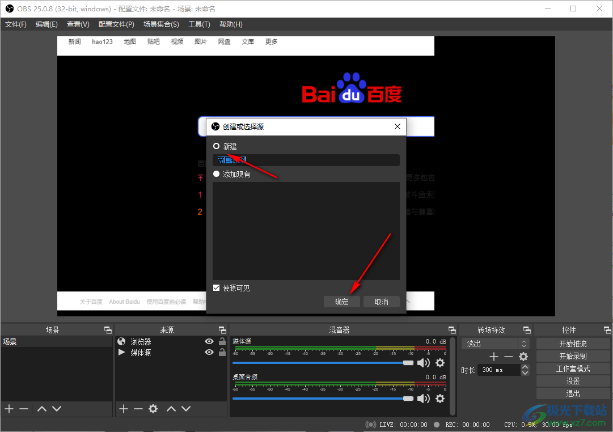This screenshot has height=432, width=613.
Task: Toggle lock on 媒体源 source
Action: pos(222,352)
